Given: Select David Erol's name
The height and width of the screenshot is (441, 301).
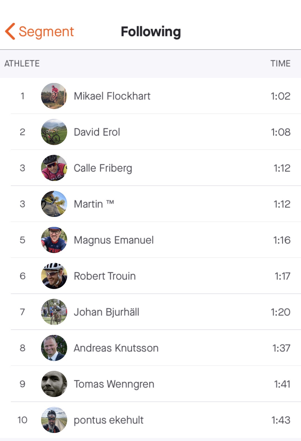Looking at the screenshot, I should pyautogui.click(x=97, y=132).
